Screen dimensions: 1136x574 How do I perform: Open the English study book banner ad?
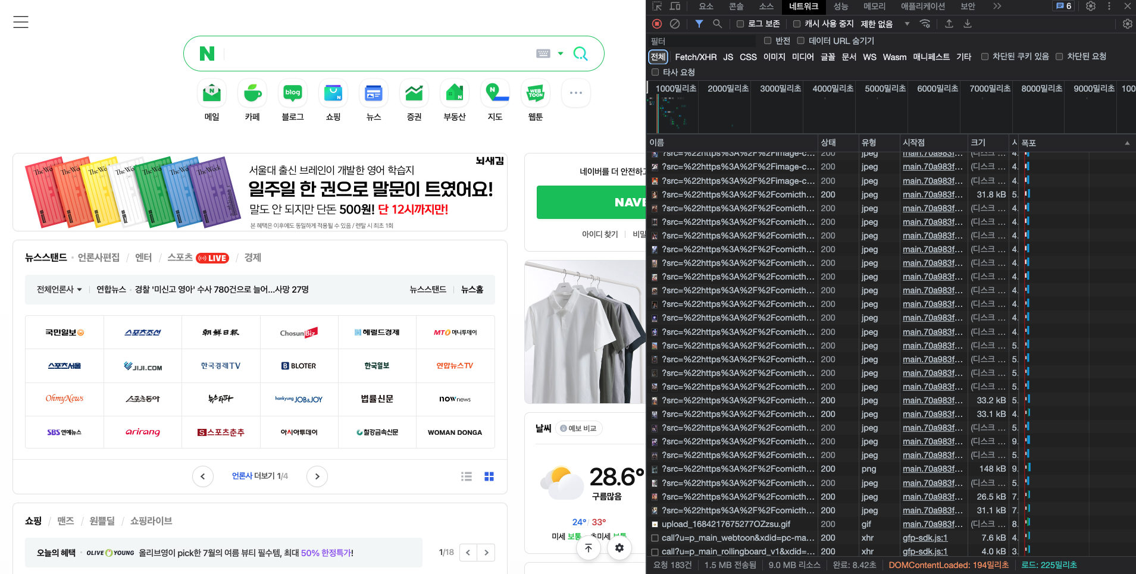pyautogui.click(x=260, y=192)
